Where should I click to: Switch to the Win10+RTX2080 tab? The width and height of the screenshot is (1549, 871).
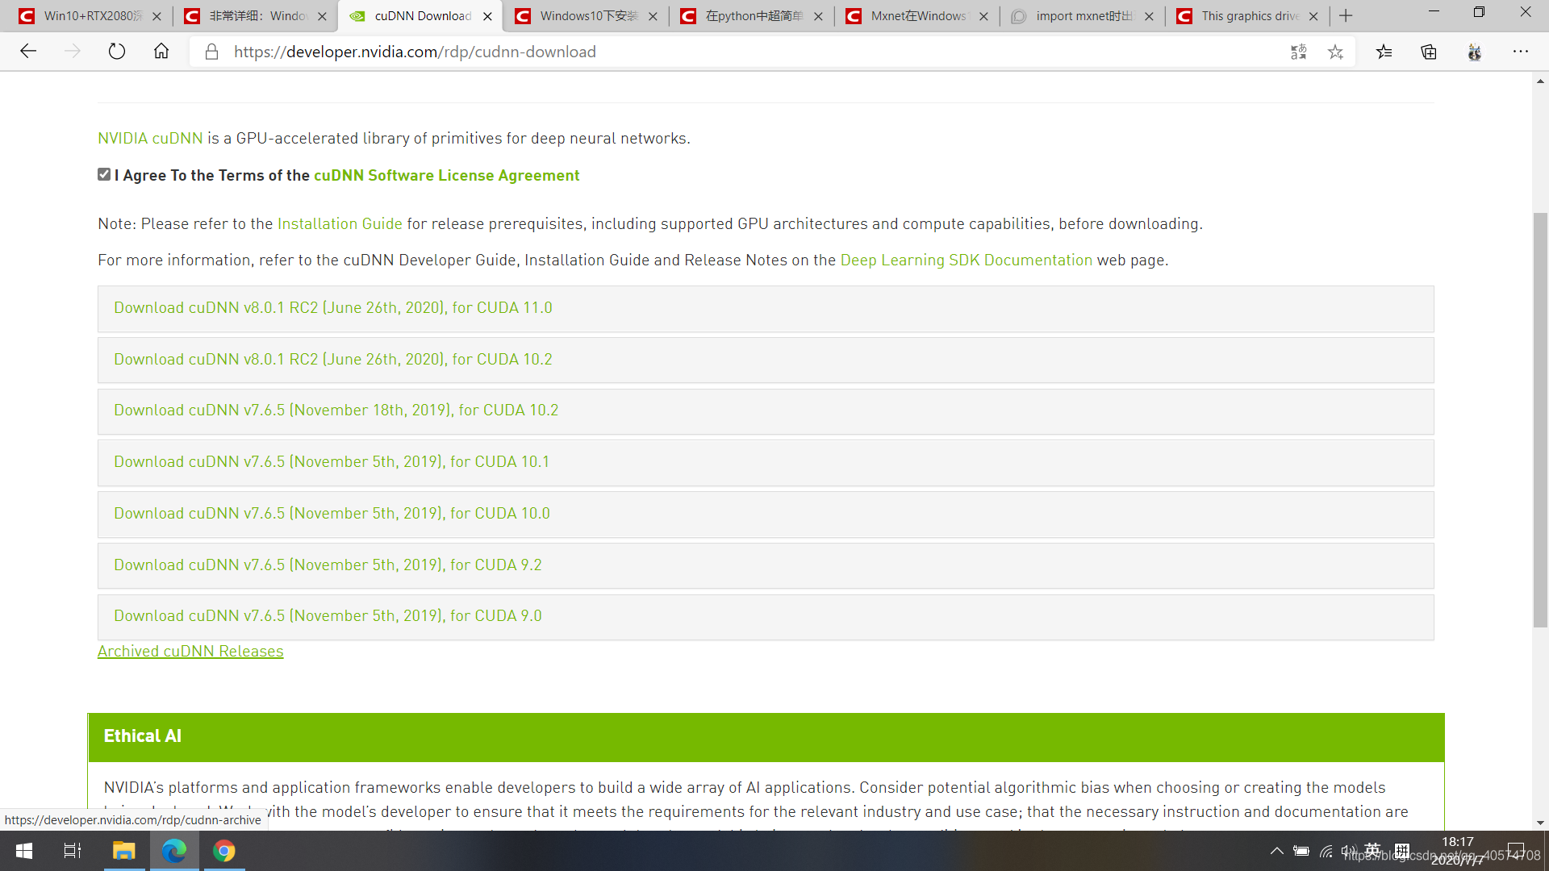(x=89, y=16)
